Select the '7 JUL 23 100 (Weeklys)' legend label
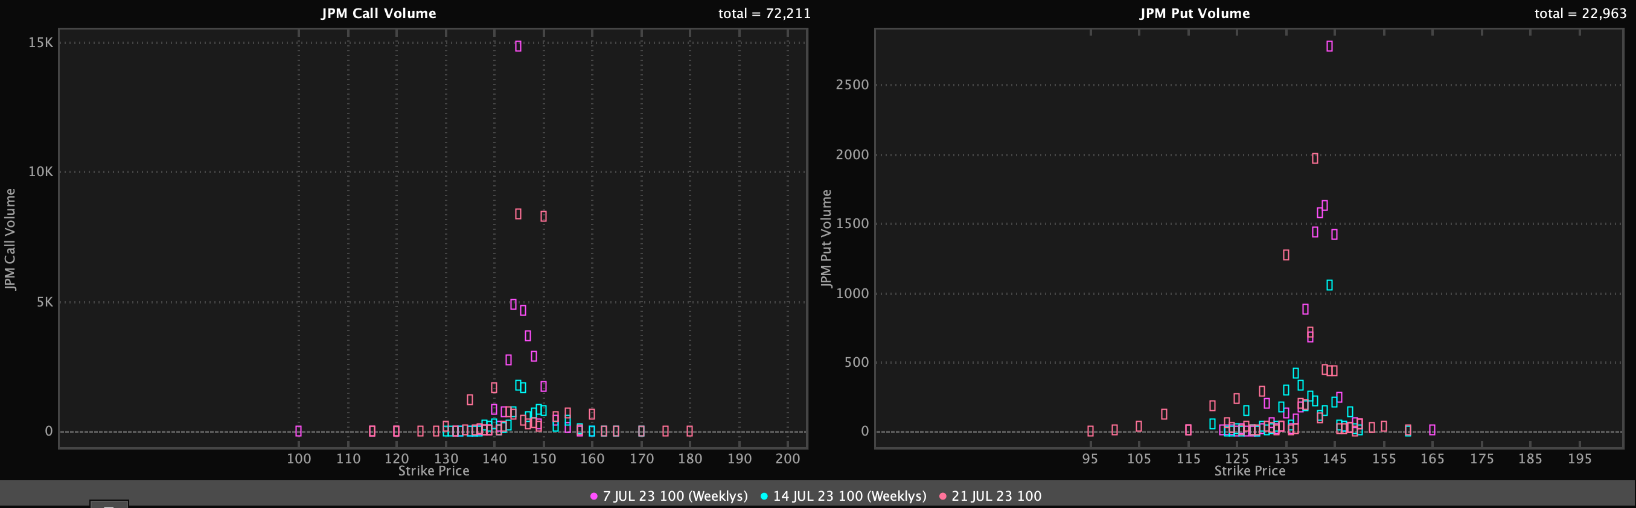1636x508 pixels. [675, 496]
